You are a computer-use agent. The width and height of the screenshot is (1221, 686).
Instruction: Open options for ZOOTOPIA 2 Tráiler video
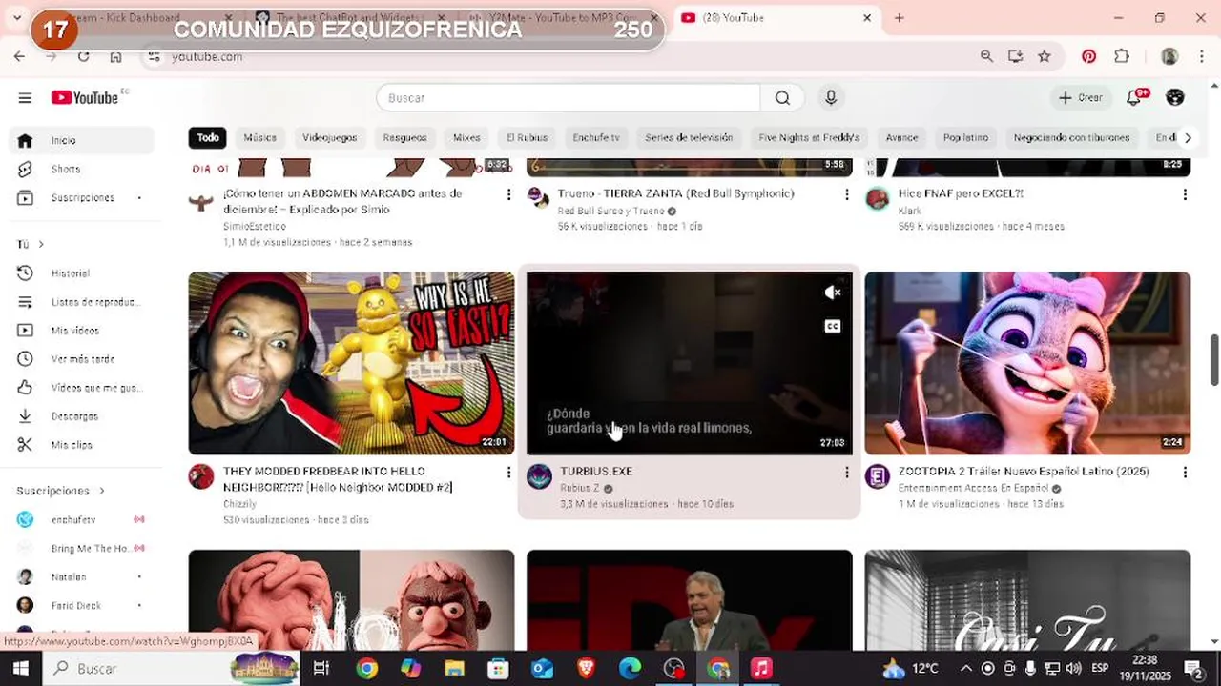[x=1185, y=473]
